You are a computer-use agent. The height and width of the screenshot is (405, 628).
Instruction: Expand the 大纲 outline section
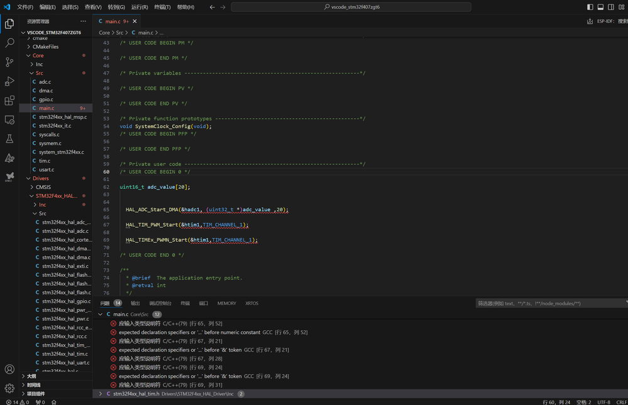click(31, 376)
